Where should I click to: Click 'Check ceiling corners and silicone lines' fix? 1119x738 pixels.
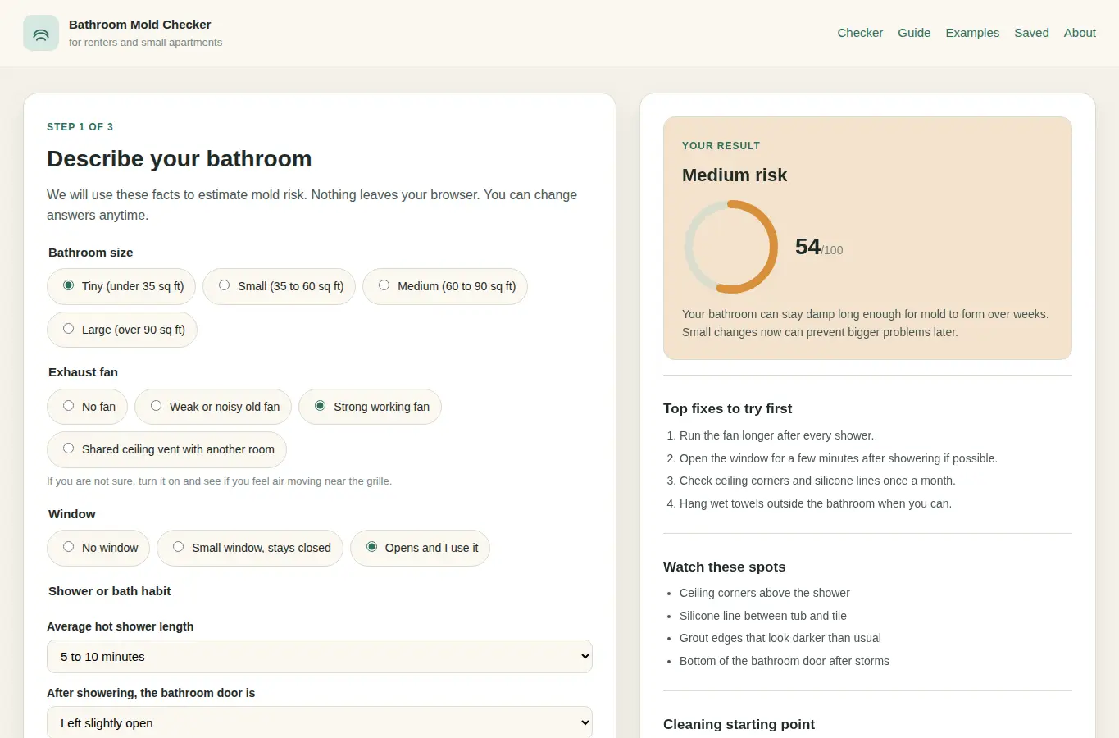tap(817, 481)
